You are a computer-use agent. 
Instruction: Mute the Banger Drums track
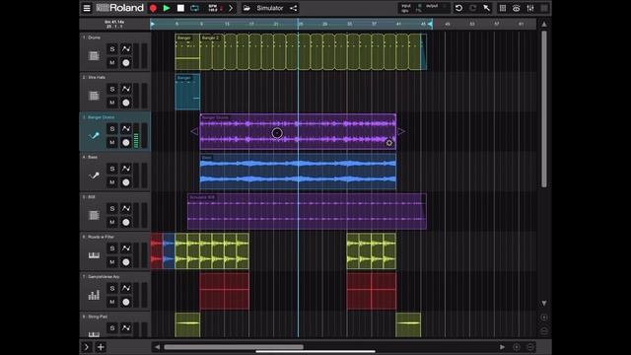[112, 142]
